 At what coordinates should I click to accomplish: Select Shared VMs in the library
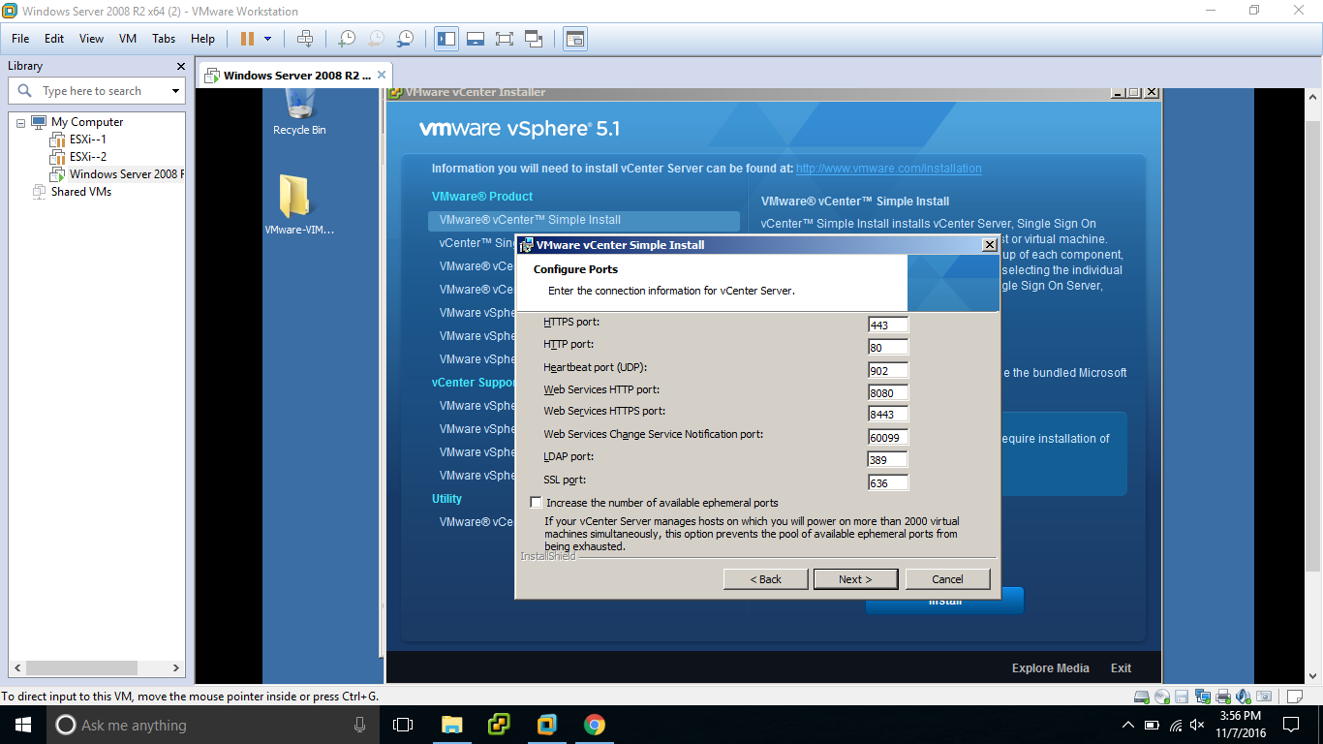[72, 192]
